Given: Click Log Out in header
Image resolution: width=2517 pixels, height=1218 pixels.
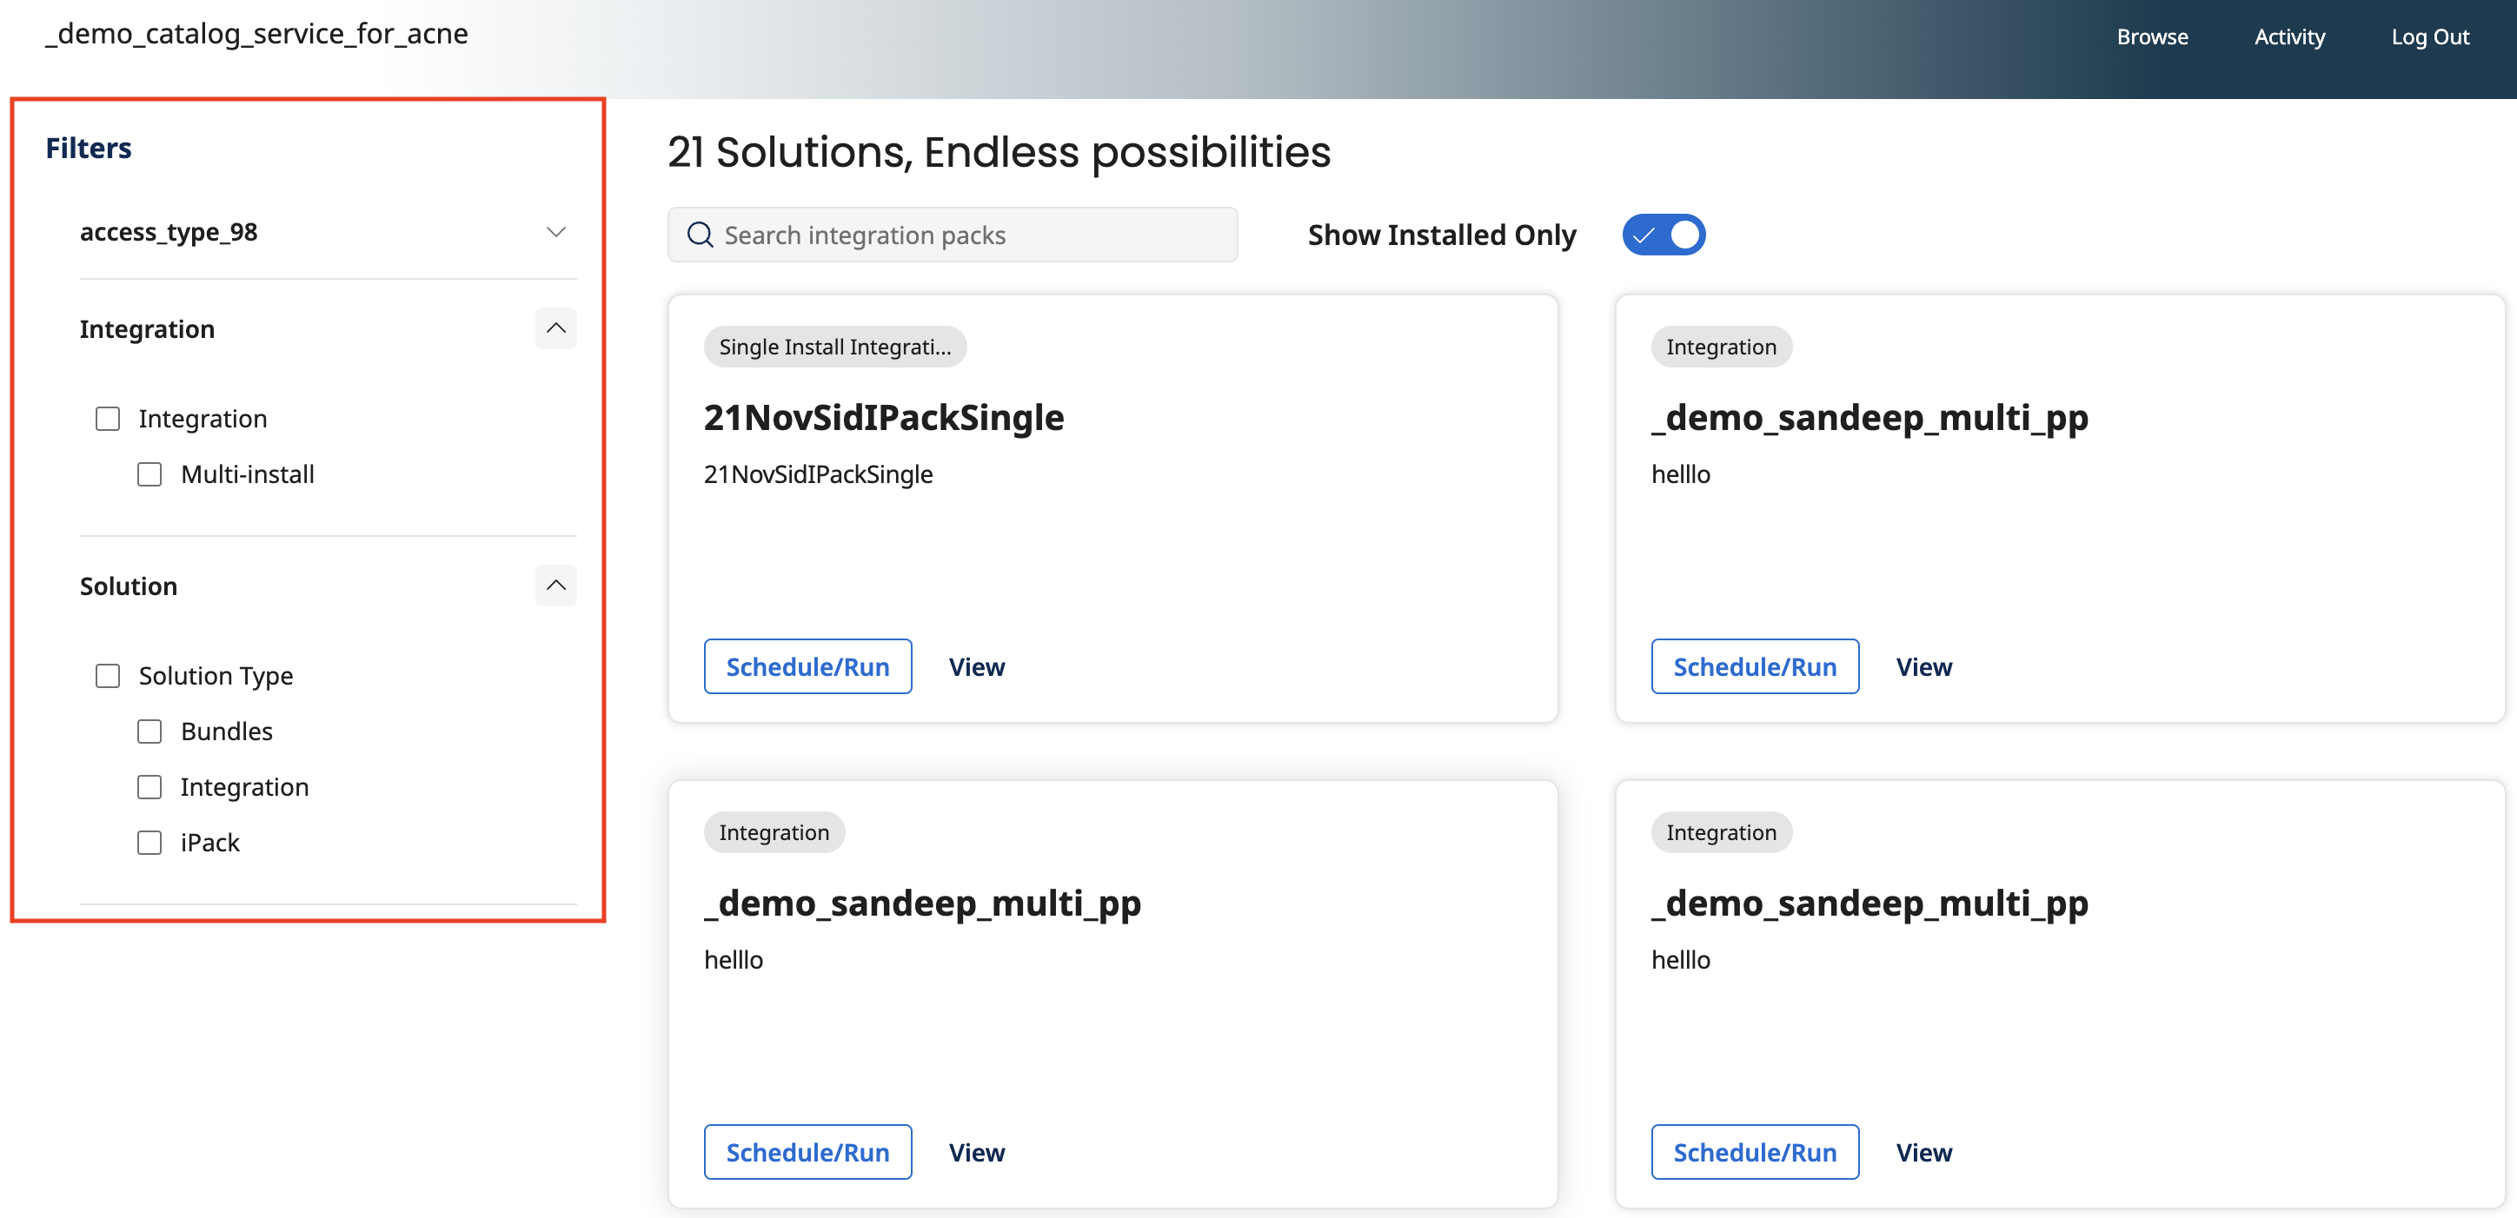Looking at the screenshot, I should (2429, 37).
